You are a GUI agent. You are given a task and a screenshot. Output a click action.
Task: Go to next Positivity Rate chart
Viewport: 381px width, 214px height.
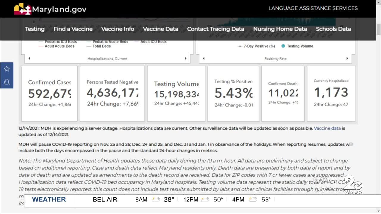coord(347,59)
